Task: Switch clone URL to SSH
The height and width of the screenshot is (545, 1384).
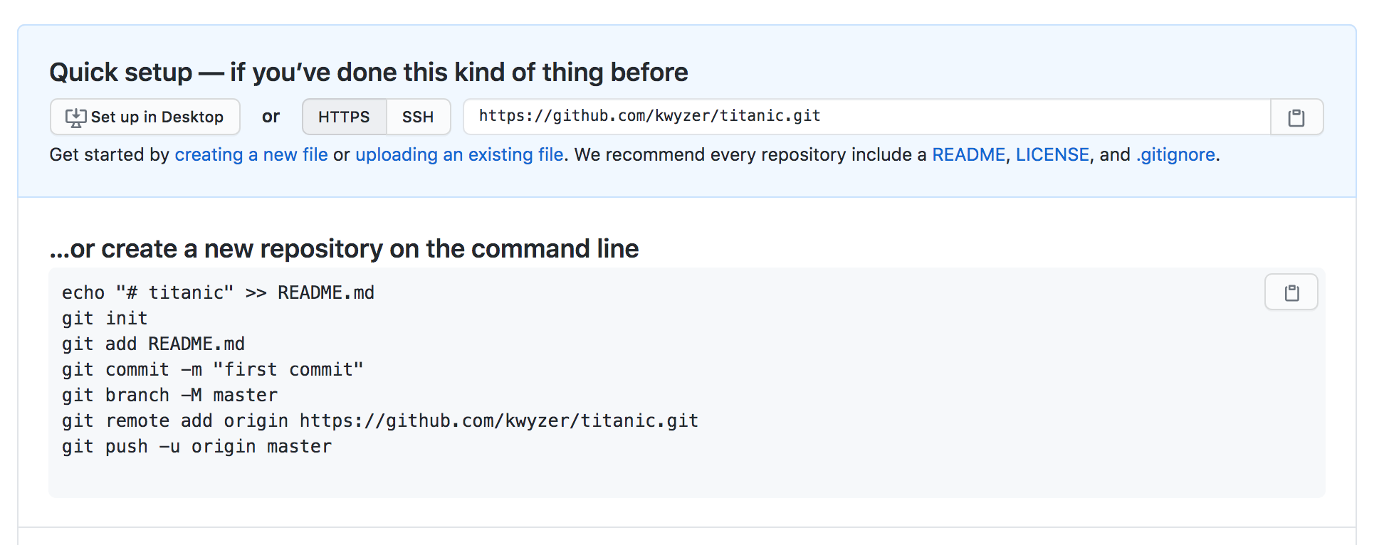Action: click(x=418, y=117)
